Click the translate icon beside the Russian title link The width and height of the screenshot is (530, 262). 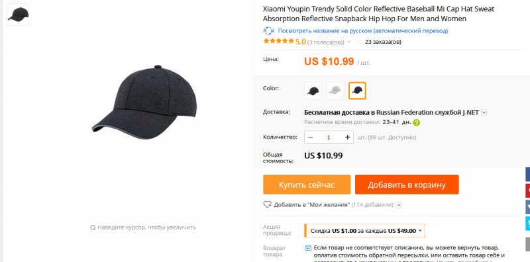pos(268,31)
